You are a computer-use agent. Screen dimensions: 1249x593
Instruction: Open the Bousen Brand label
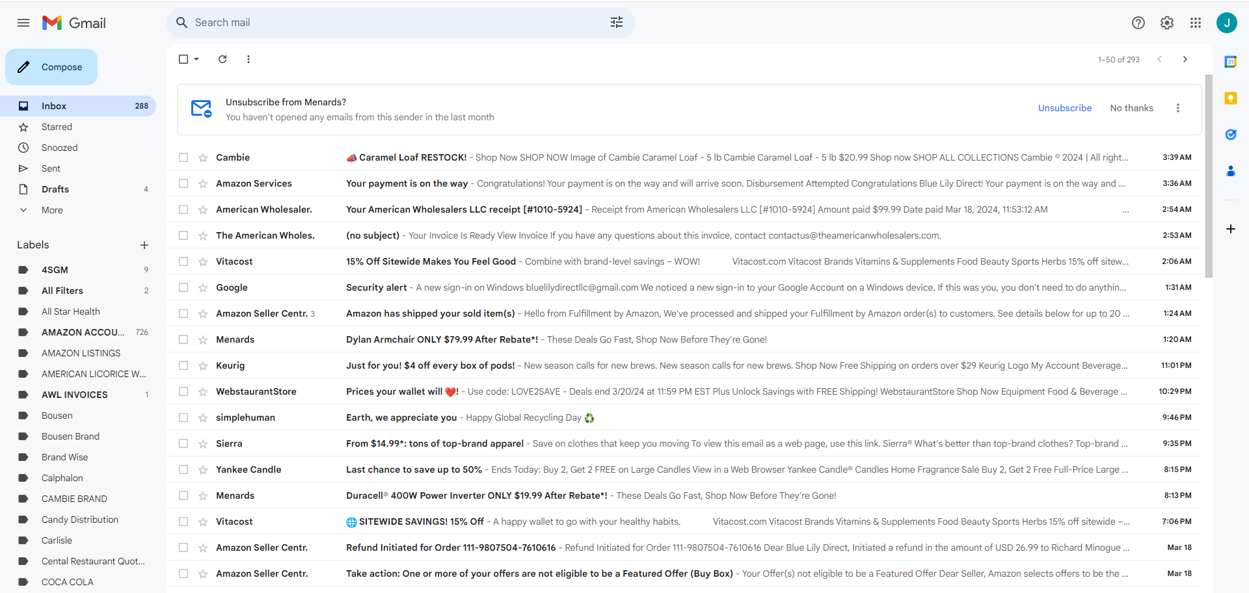(x=78, y=436)
